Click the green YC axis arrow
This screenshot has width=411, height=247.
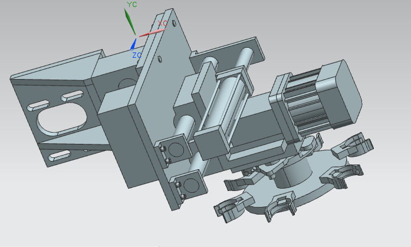(x=130, y=21)
